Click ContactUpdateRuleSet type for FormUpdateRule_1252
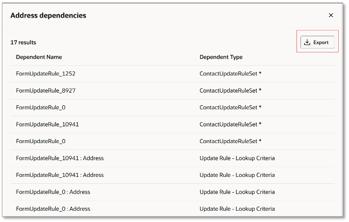The image size is (349, 222). [x=231, y=74]
